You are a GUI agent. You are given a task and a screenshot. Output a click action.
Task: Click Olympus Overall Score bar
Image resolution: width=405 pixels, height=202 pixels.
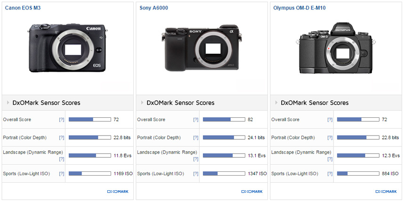[358, 119]
